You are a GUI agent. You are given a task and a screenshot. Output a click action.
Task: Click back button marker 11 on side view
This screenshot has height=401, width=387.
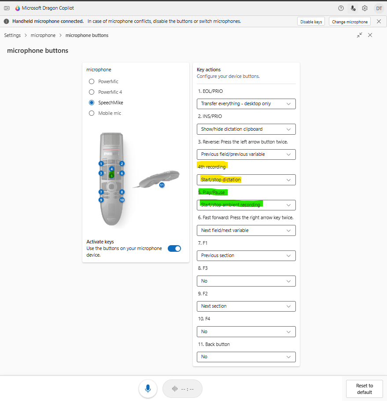click(162, 185)
